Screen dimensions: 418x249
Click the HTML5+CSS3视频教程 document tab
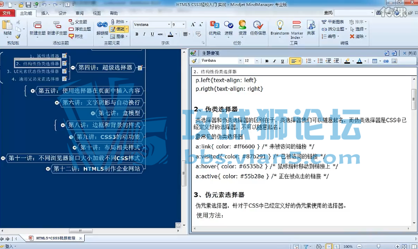(x=56, y=238)
